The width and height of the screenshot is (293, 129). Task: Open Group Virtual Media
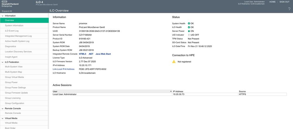[24, 77]
